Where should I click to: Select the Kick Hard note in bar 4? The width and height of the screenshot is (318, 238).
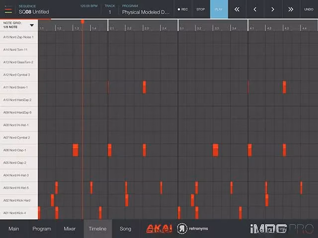pyautogui.click(x=267, y=200)
